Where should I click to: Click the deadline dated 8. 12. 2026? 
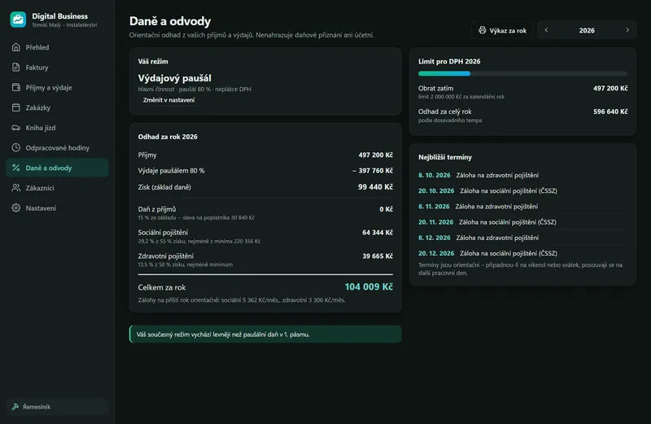[x=522, y=238]
